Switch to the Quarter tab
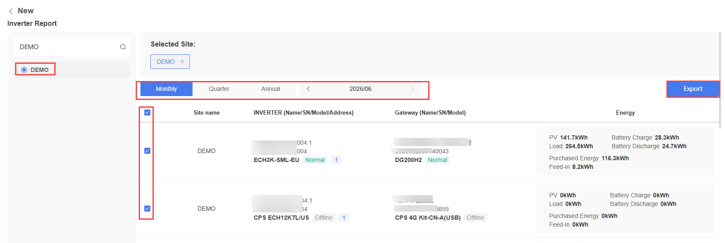 219,89
